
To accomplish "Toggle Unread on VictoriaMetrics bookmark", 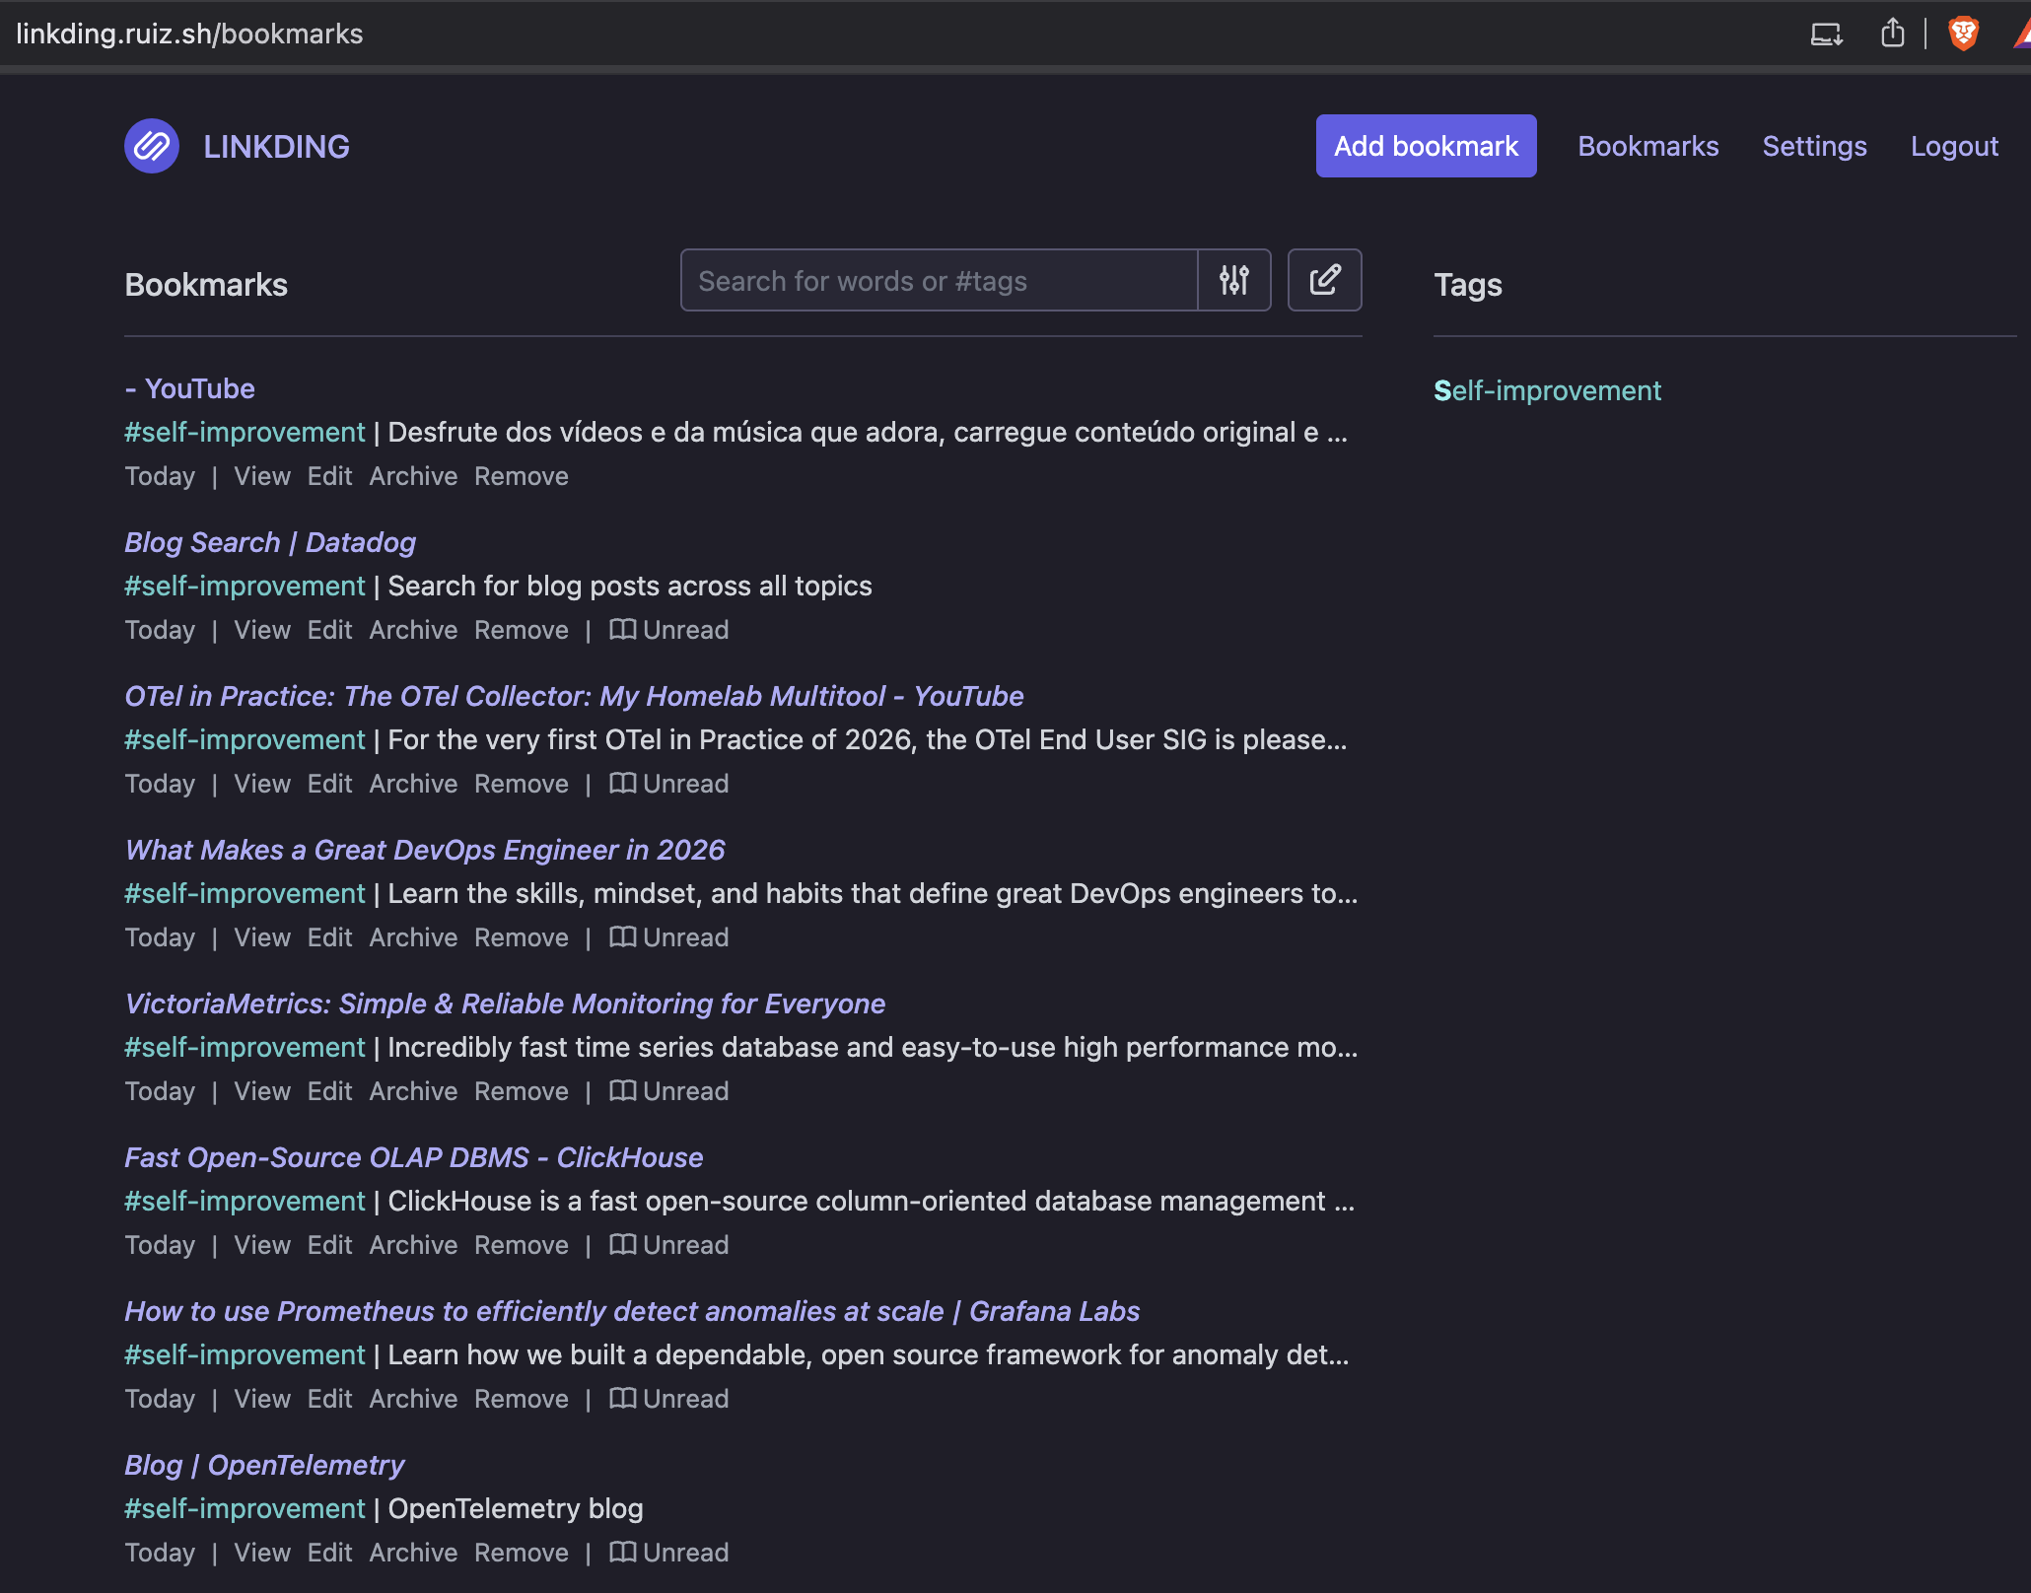I will [669, 1091].
